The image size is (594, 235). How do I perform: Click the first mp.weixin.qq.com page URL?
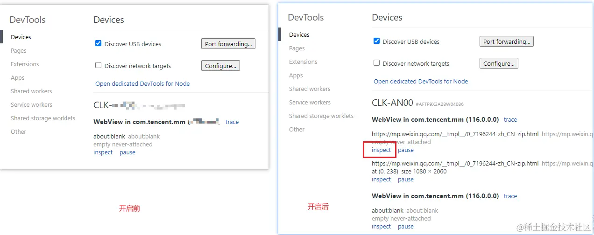coord(455,134)
